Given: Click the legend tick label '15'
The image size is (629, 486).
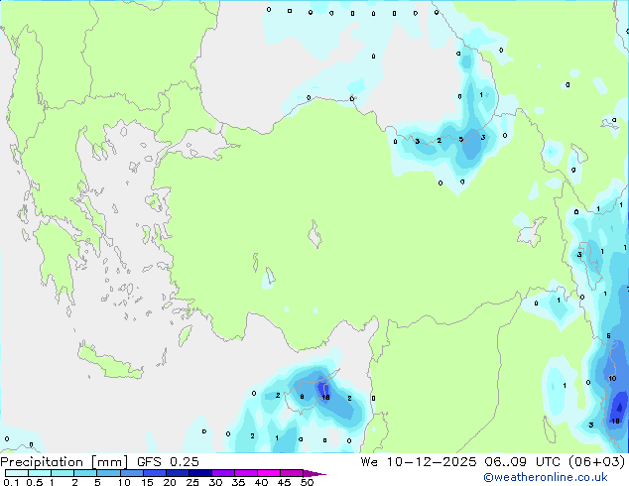Looking at the screenshot, I should pos(147,482).
